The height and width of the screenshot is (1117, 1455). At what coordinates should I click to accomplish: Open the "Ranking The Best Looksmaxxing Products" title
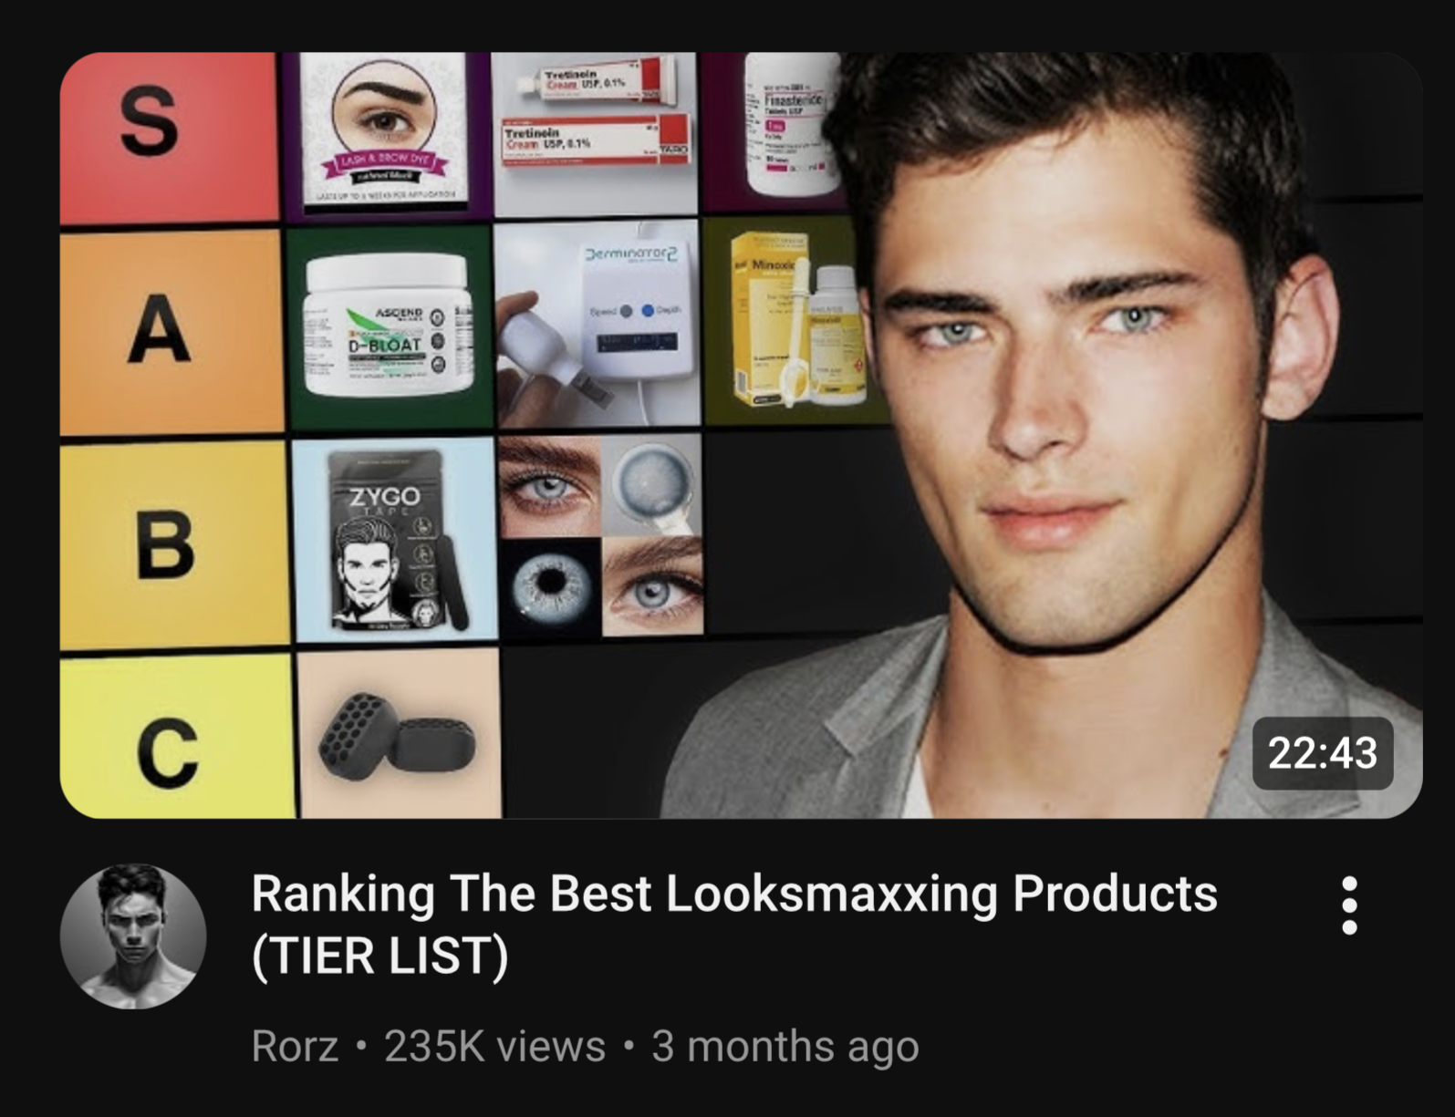click(x=734, y=924)
